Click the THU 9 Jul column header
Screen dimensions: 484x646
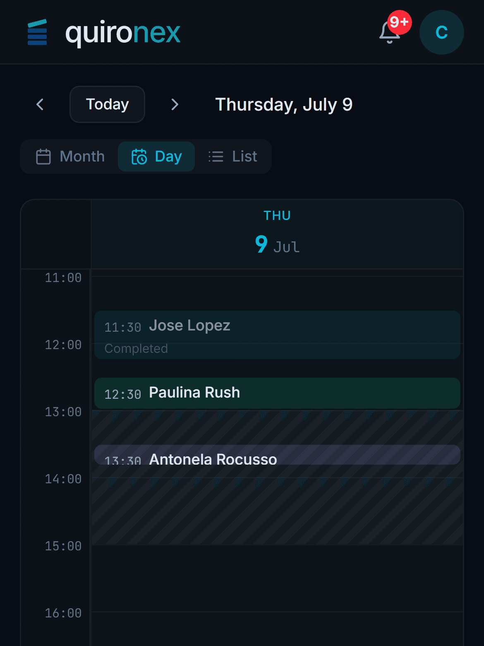(277, 234)
